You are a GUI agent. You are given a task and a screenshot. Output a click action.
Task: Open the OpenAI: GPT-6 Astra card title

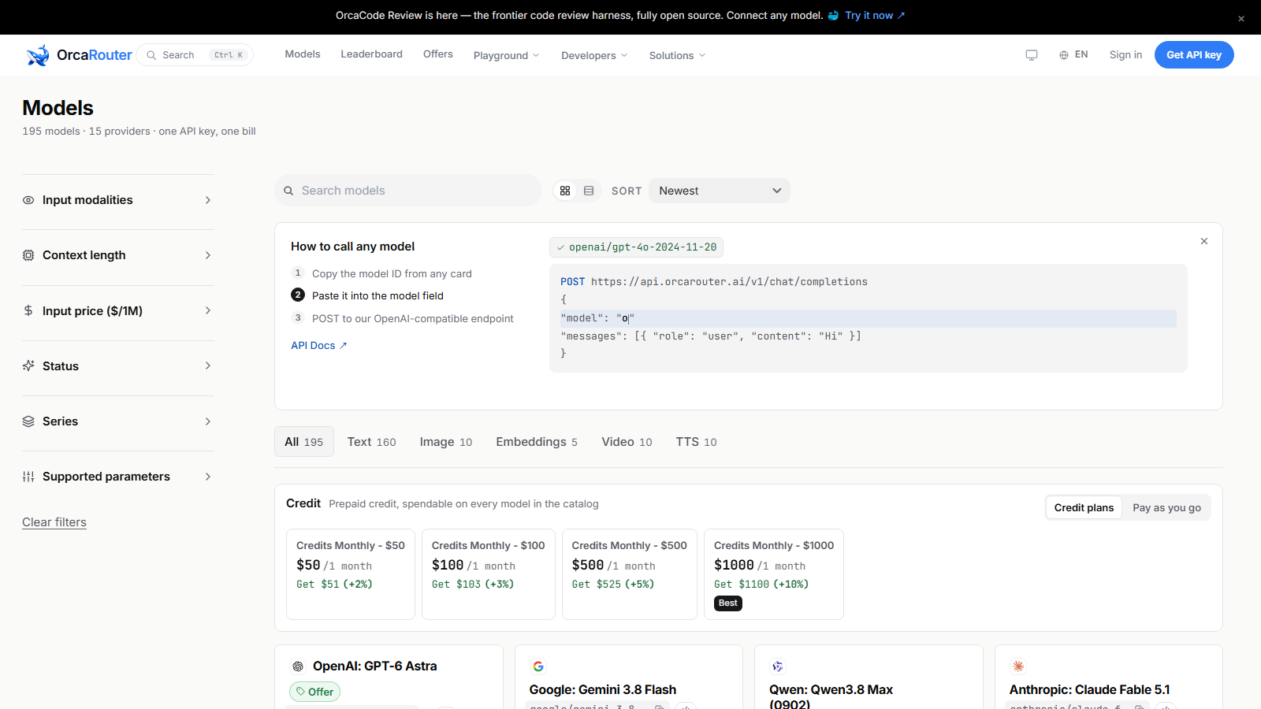click(374, 666)
